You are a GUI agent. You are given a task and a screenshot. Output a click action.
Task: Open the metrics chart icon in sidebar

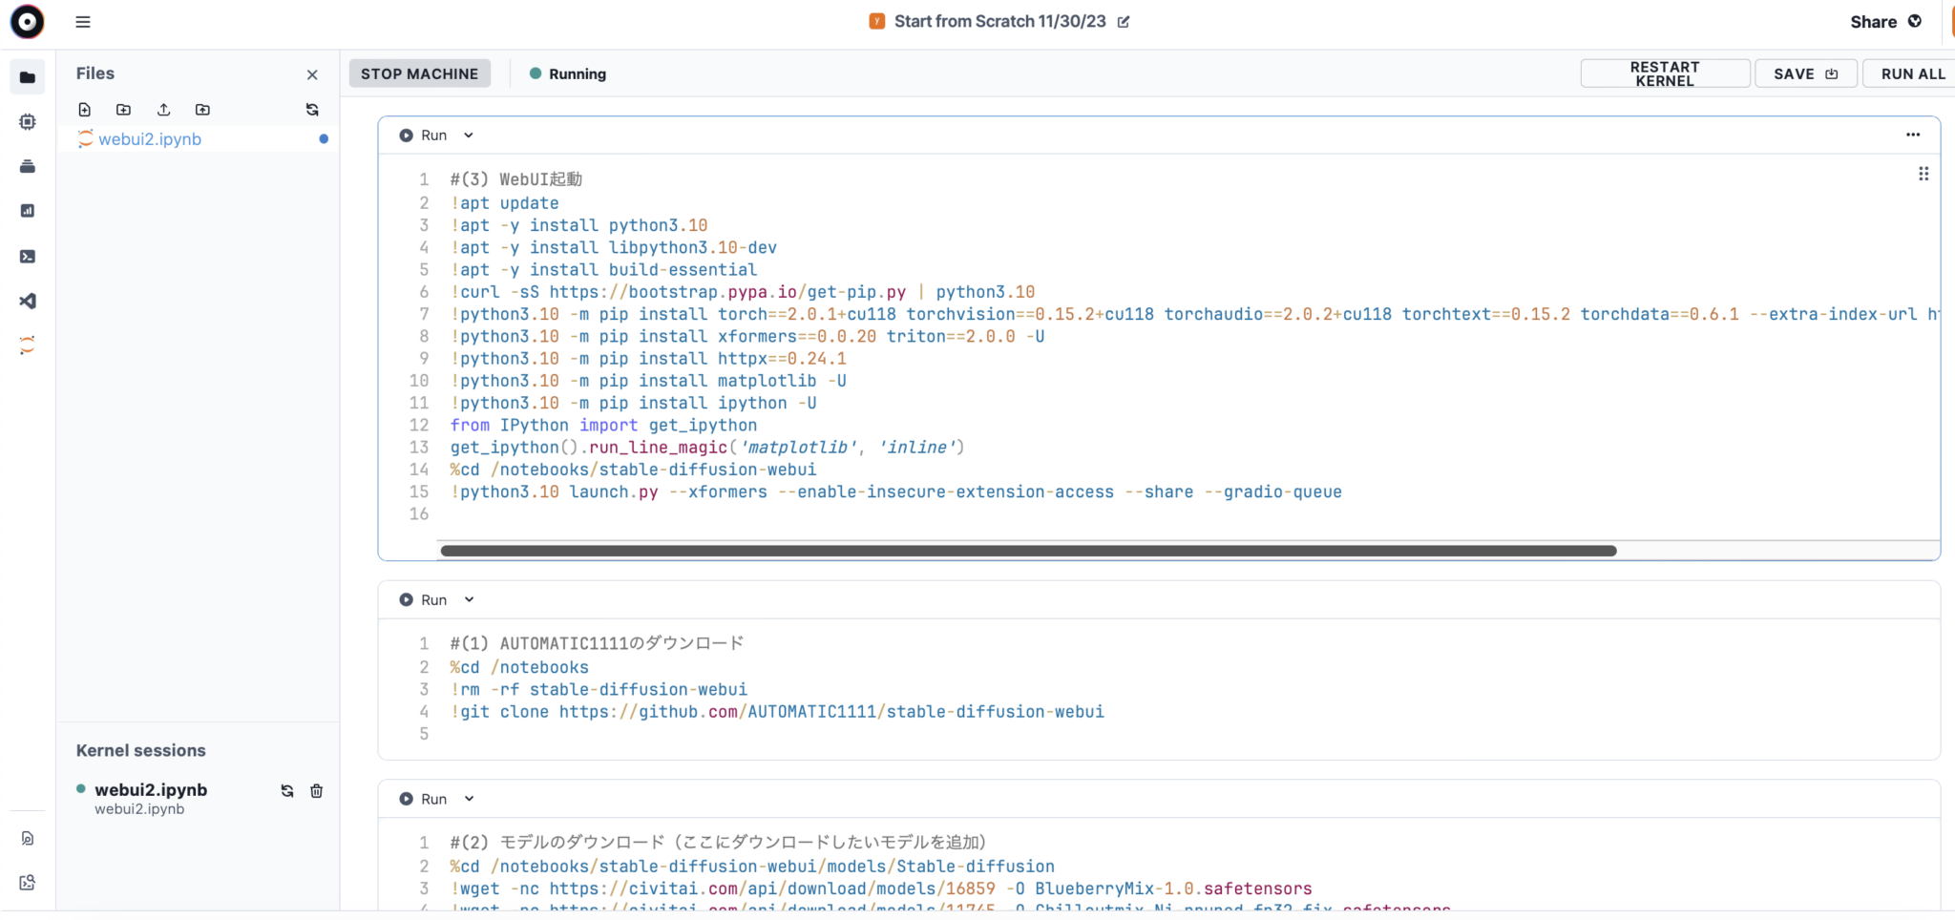pyautogui.click(x=28, y=211)
